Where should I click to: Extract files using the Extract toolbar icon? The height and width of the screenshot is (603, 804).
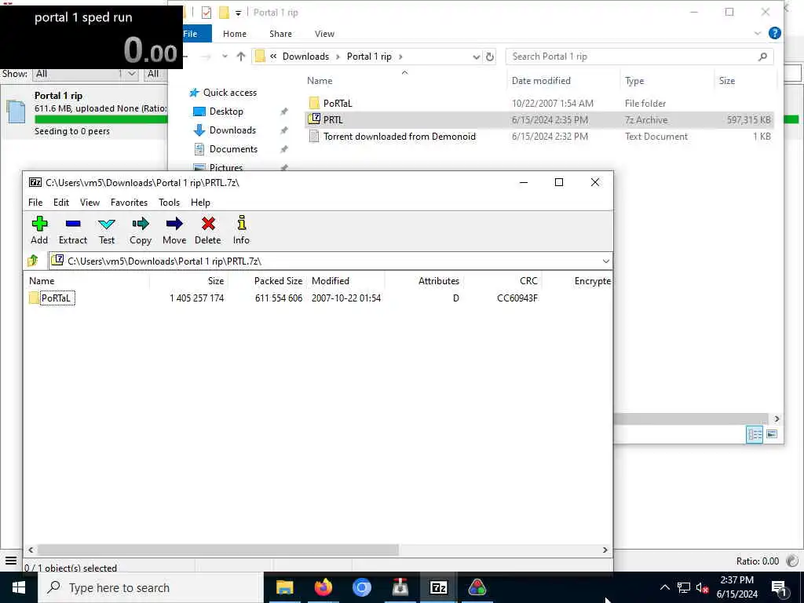click(73, 230)
